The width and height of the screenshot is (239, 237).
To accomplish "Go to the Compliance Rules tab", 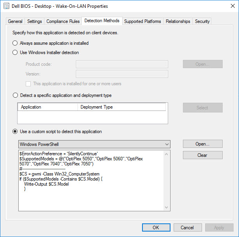I will 63,21.
